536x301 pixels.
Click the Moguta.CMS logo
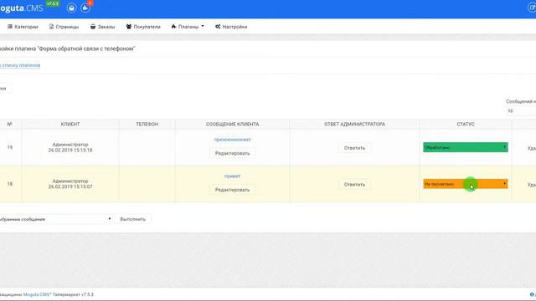point(22,8)
